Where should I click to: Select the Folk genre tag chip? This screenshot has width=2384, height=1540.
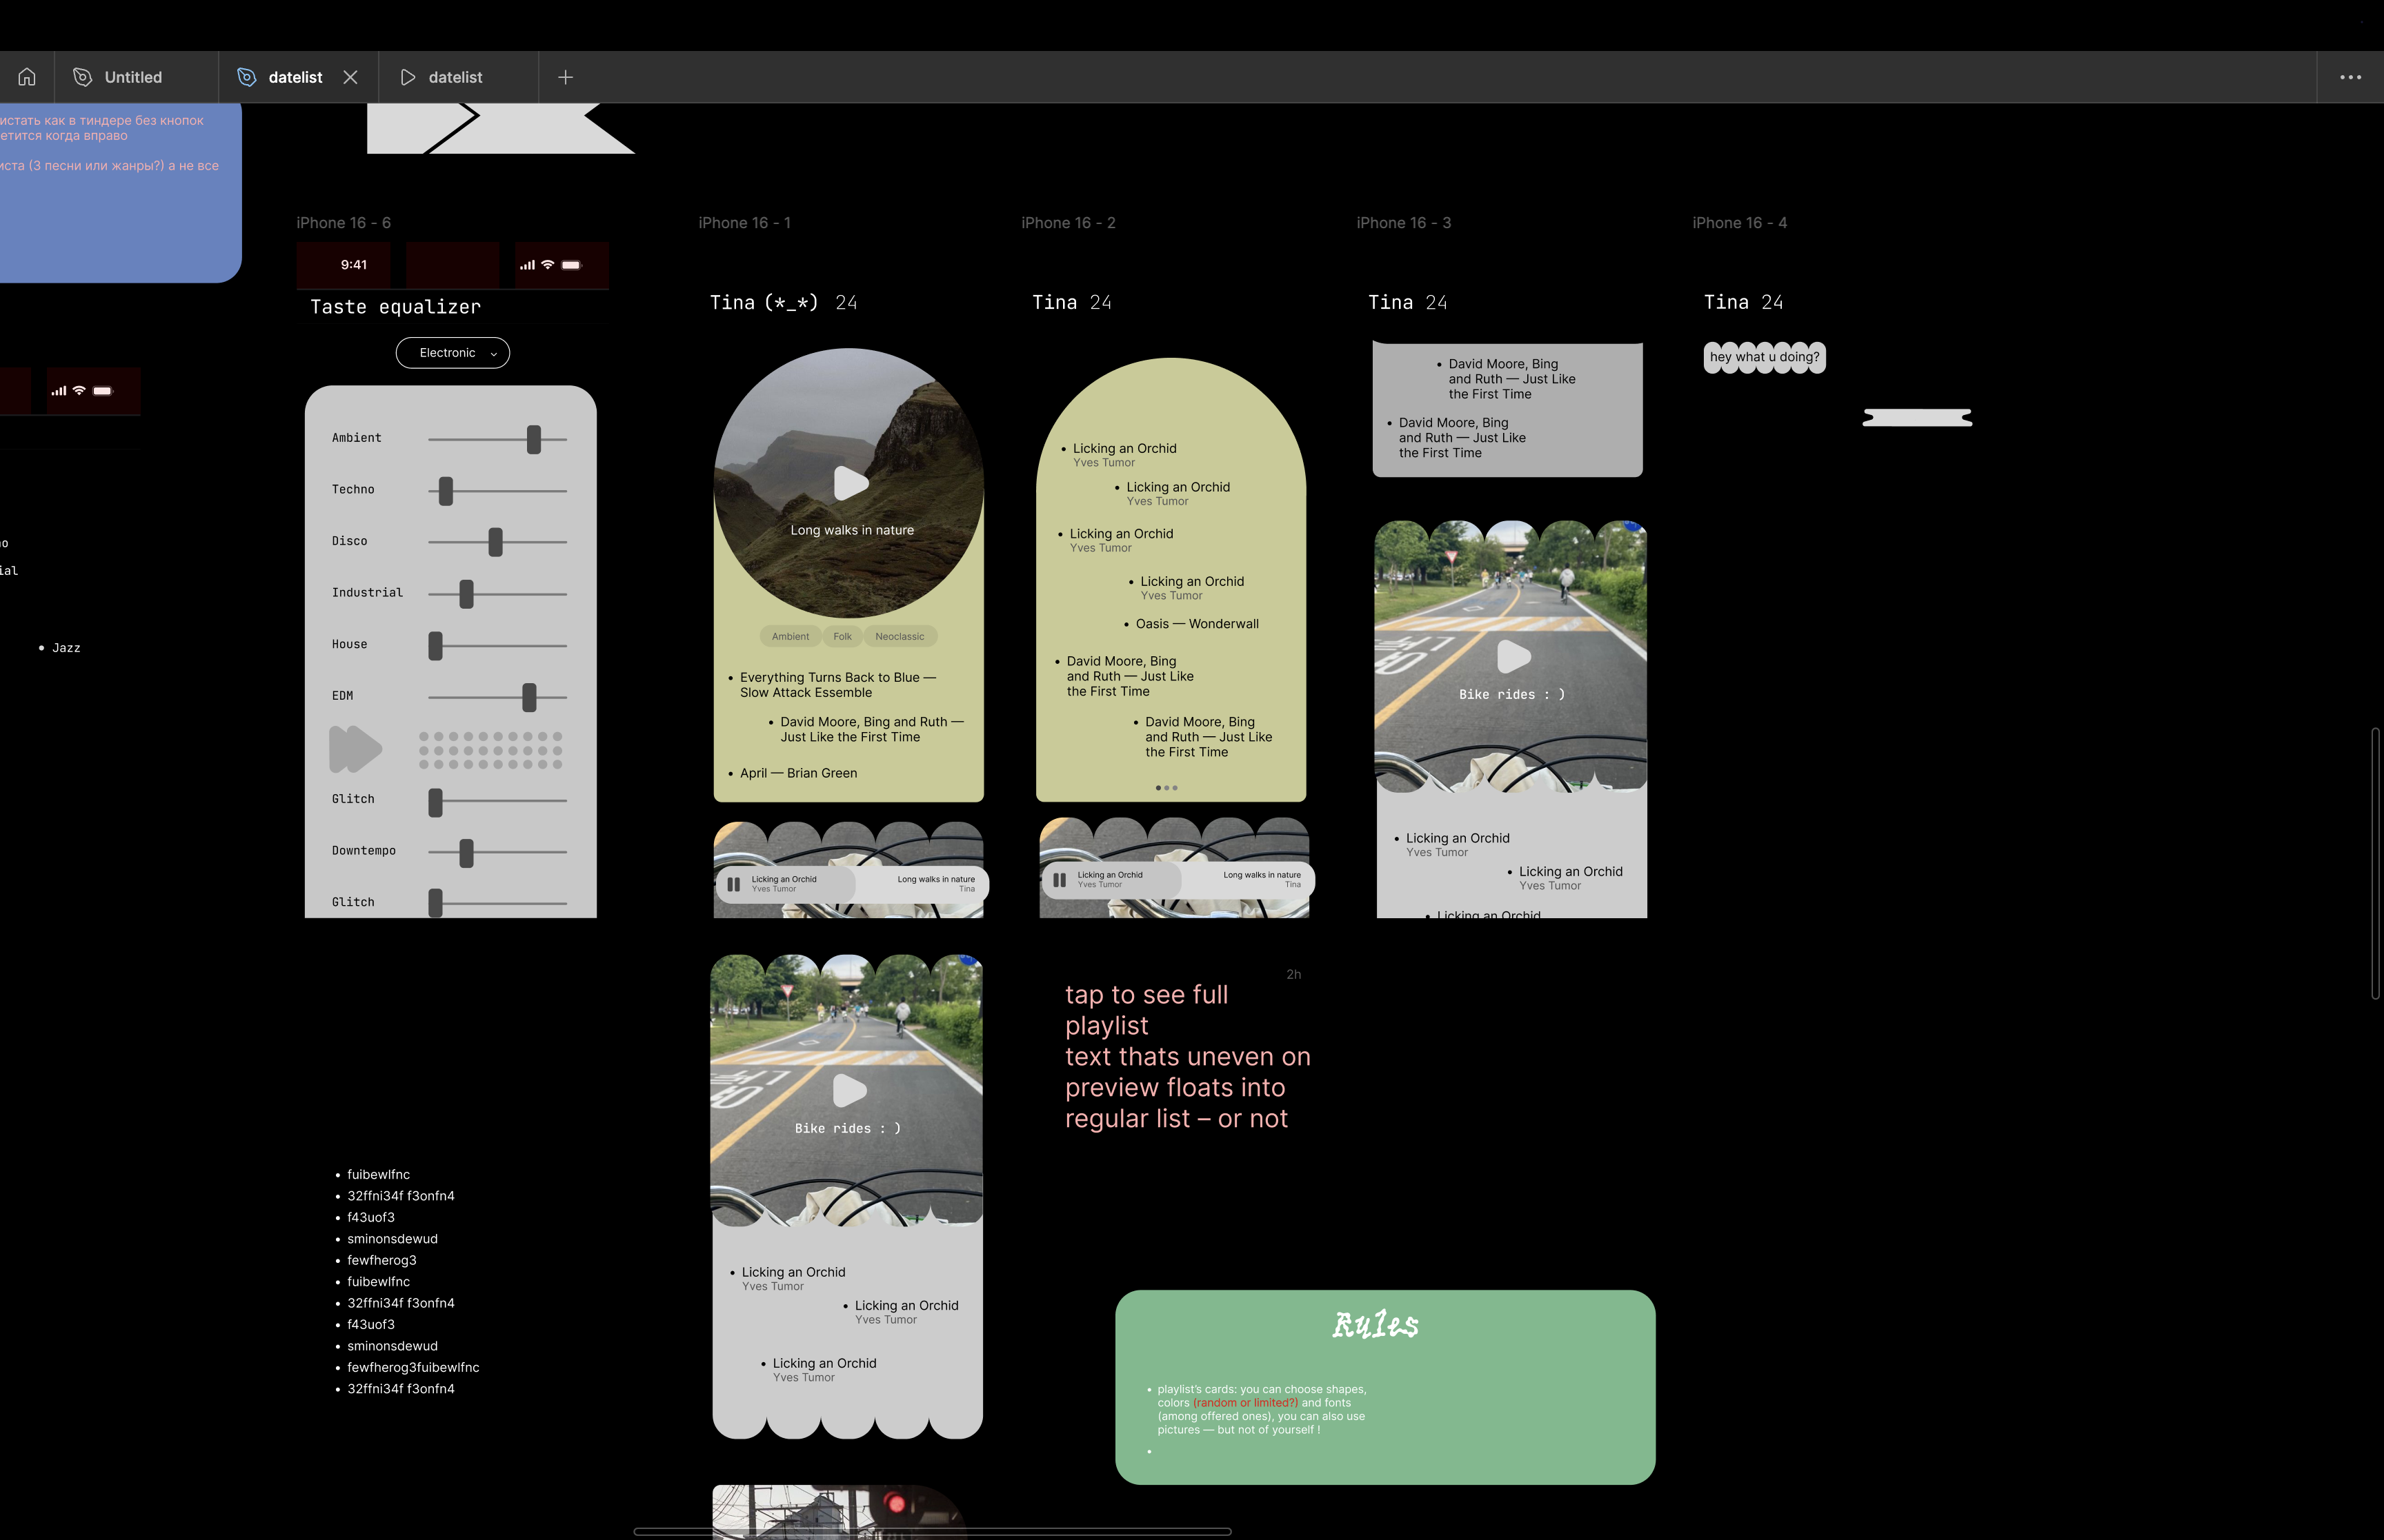tap(842, 637)
